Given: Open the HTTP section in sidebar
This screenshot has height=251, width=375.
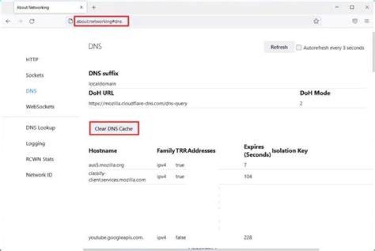Looking at the screenshot, I should (32, 59).
